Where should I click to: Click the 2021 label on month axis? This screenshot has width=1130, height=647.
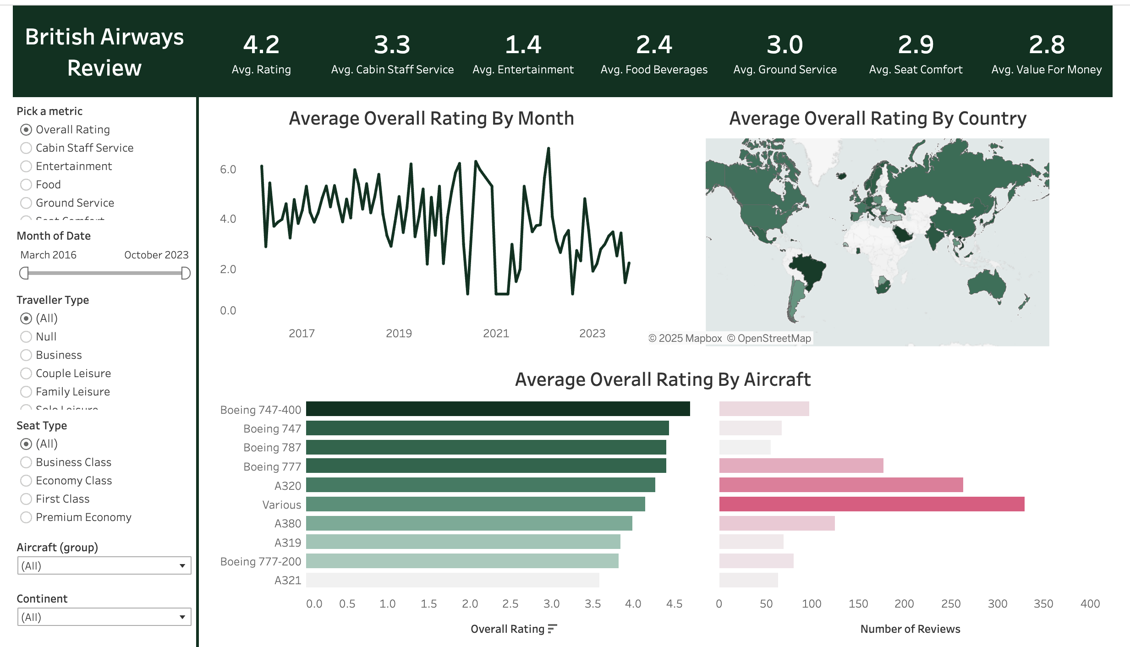tap(496, 334)
